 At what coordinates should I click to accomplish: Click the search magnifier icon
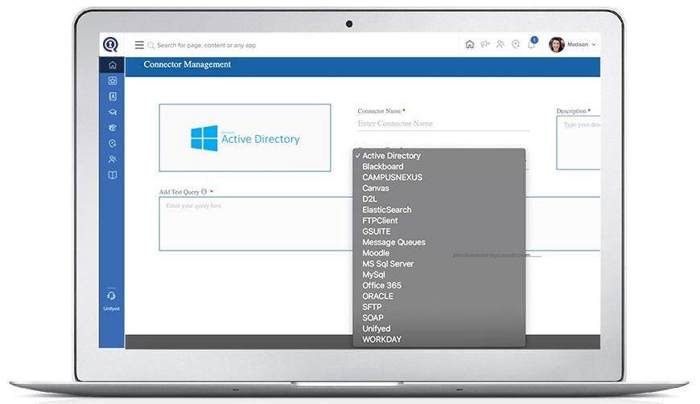click(151, 46)
